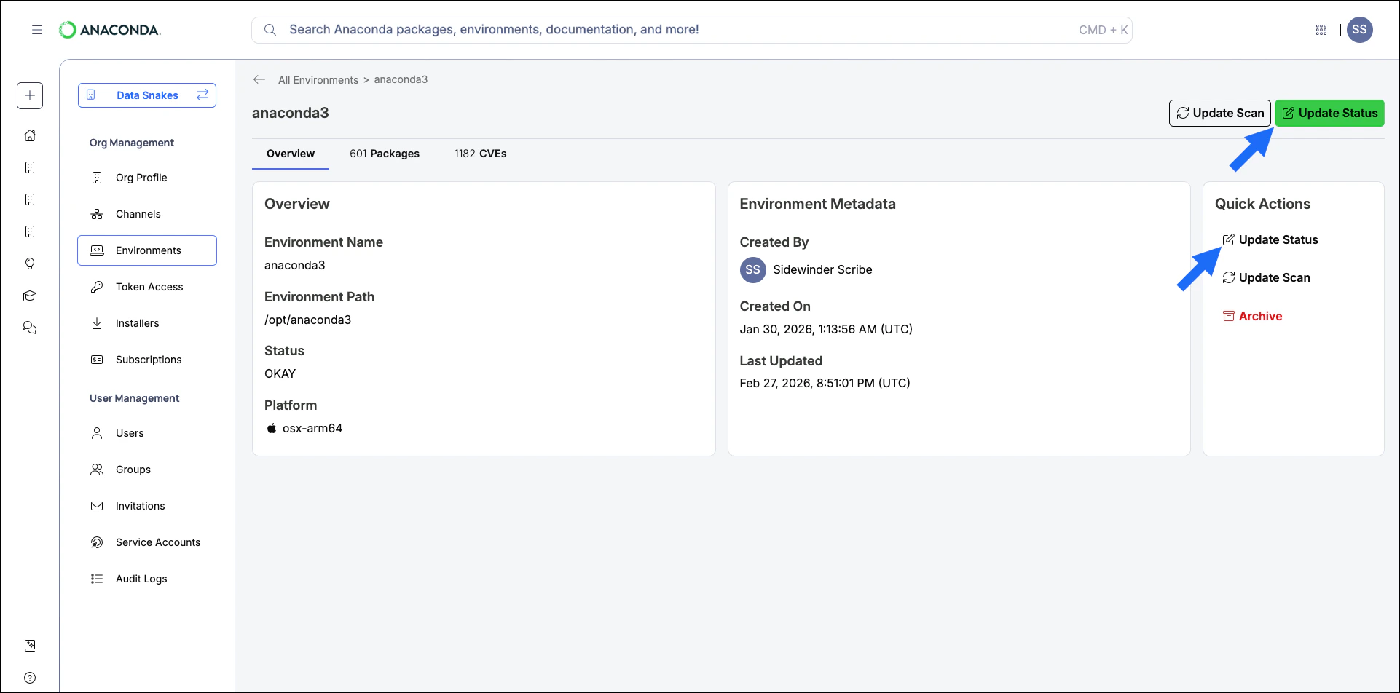The height and width of the screenshot is (693, 1400).
Task: Click the Service Accounts icon
Action: [x=97, y=542]
